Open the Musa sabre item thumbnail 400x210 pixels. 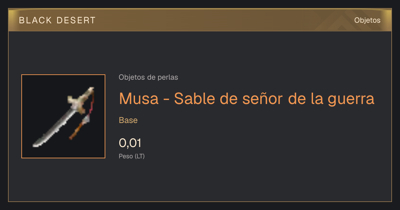(x=63, y=116)
